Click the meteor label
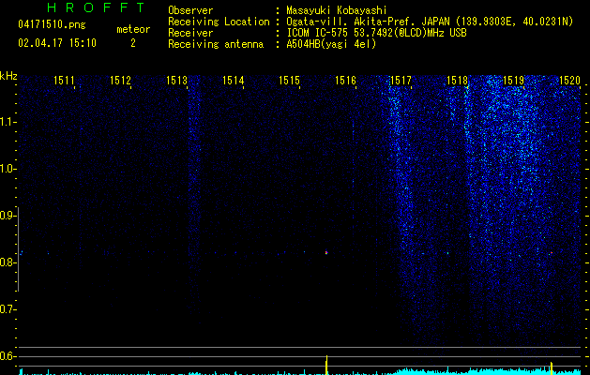Viewport: 590px width, 375px height. pos(133,29)
